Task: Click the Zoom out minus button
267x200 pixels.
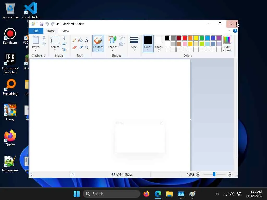Action: [198, 174]
